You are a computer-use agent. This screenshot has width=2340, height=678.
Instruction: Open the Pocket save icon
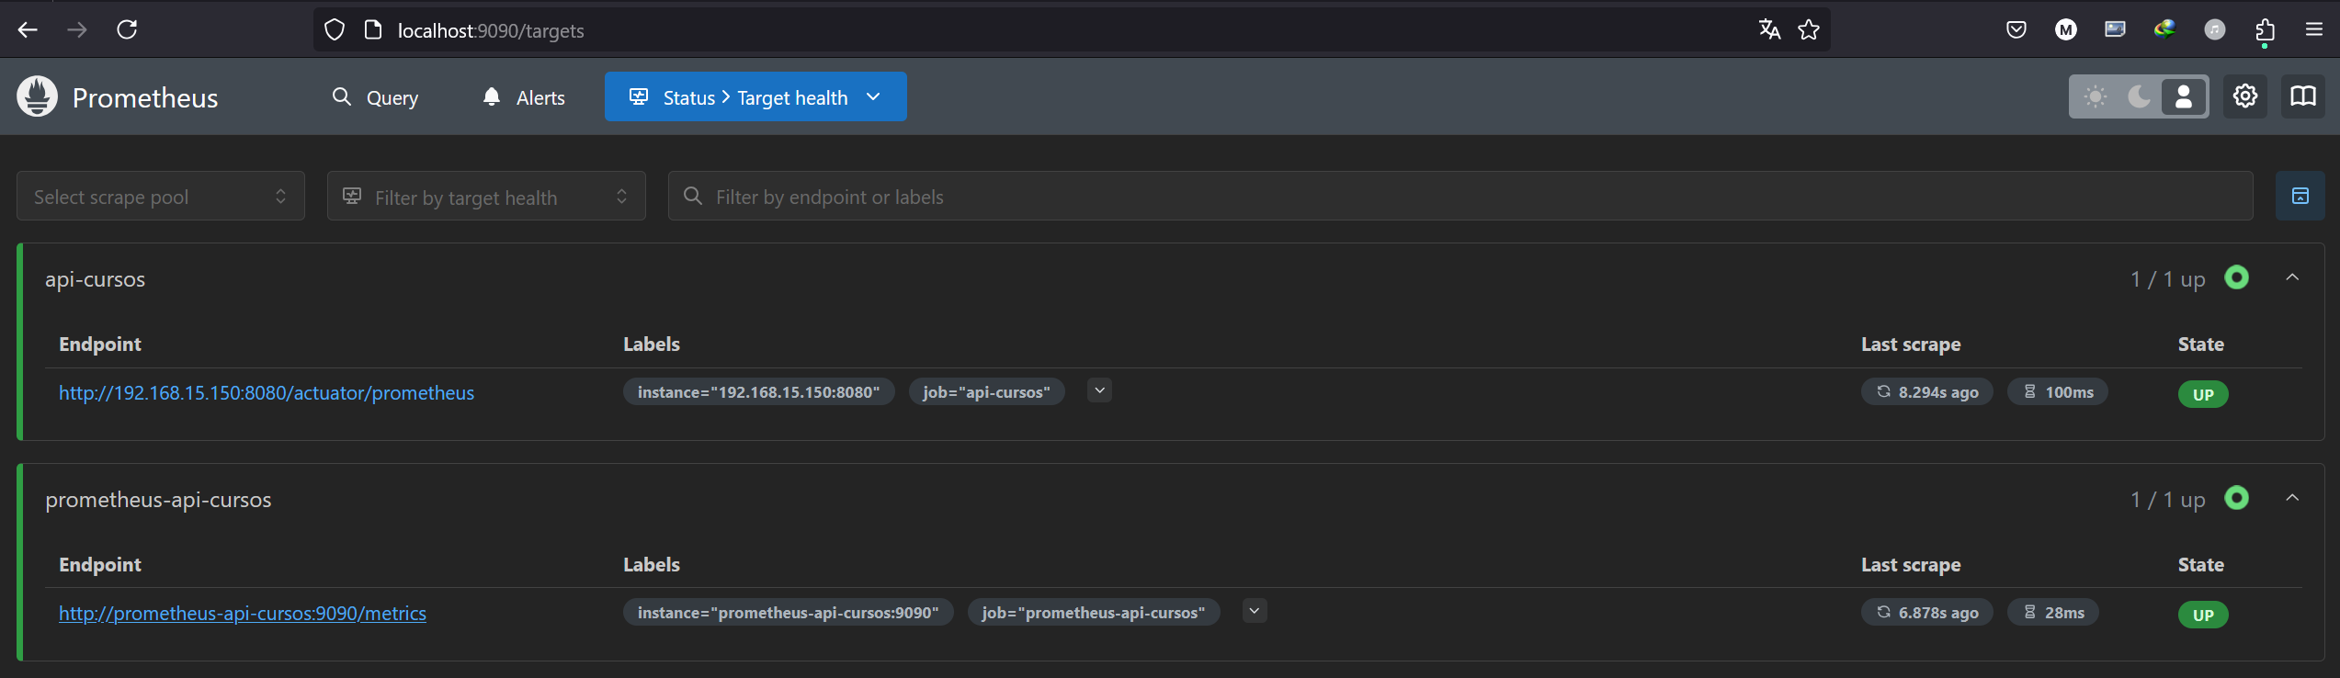tap(2016, 30)
